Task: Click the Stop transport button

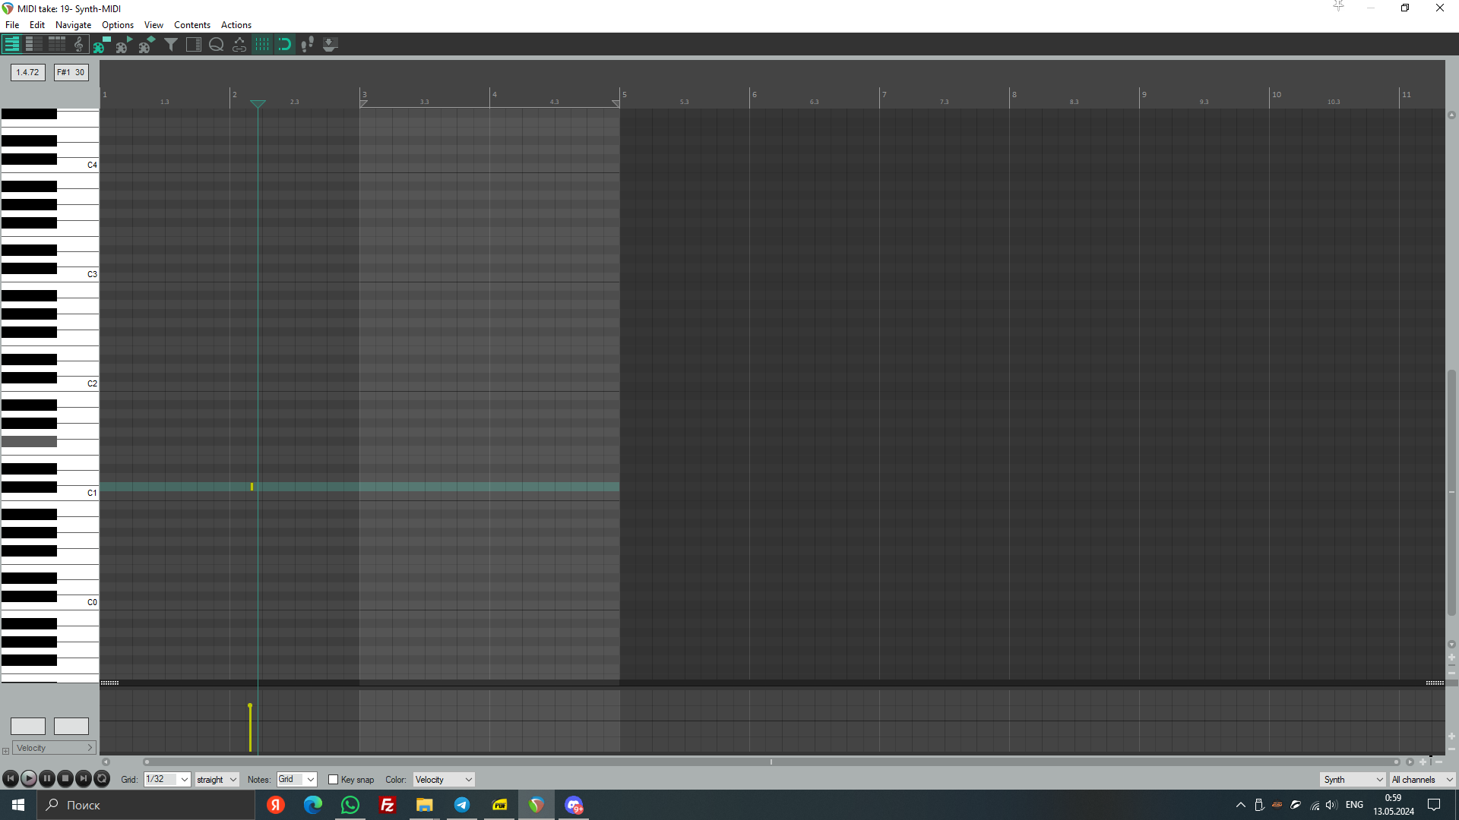Action: (x=65, y=778)
